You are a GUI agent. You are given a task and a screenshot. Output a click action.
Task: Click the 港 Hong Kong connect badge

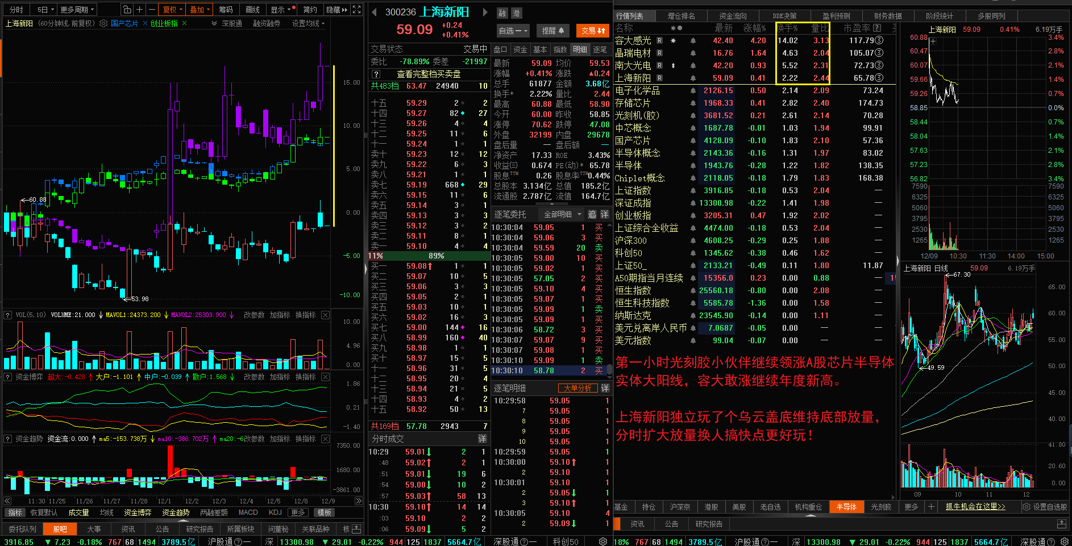point(516,13)
